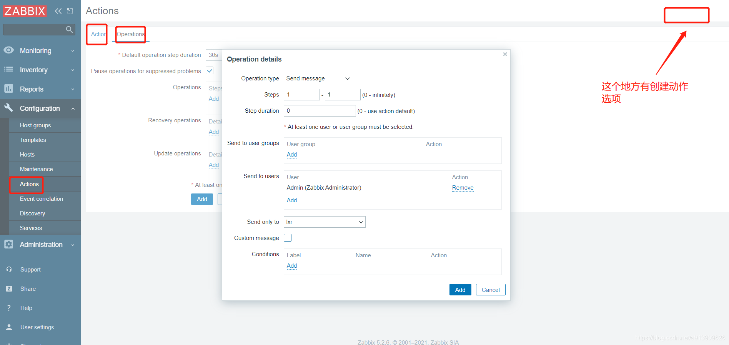Open Help link in sidebar
729x345 pixels.
click(x=26, y=308)
